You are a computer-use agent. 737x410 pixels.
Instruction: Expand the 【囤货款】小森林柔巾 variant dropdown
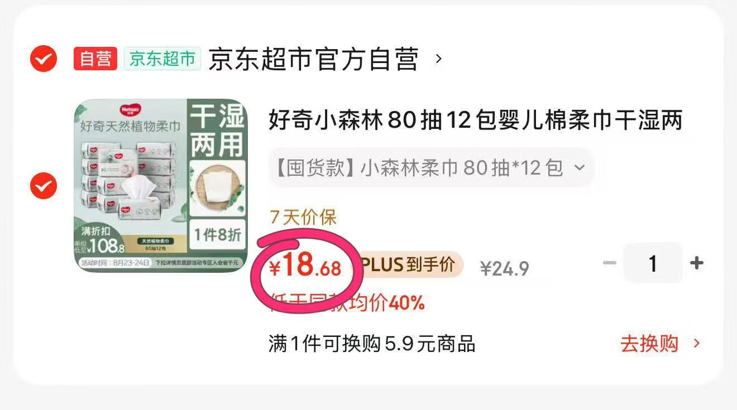[431, 167]
